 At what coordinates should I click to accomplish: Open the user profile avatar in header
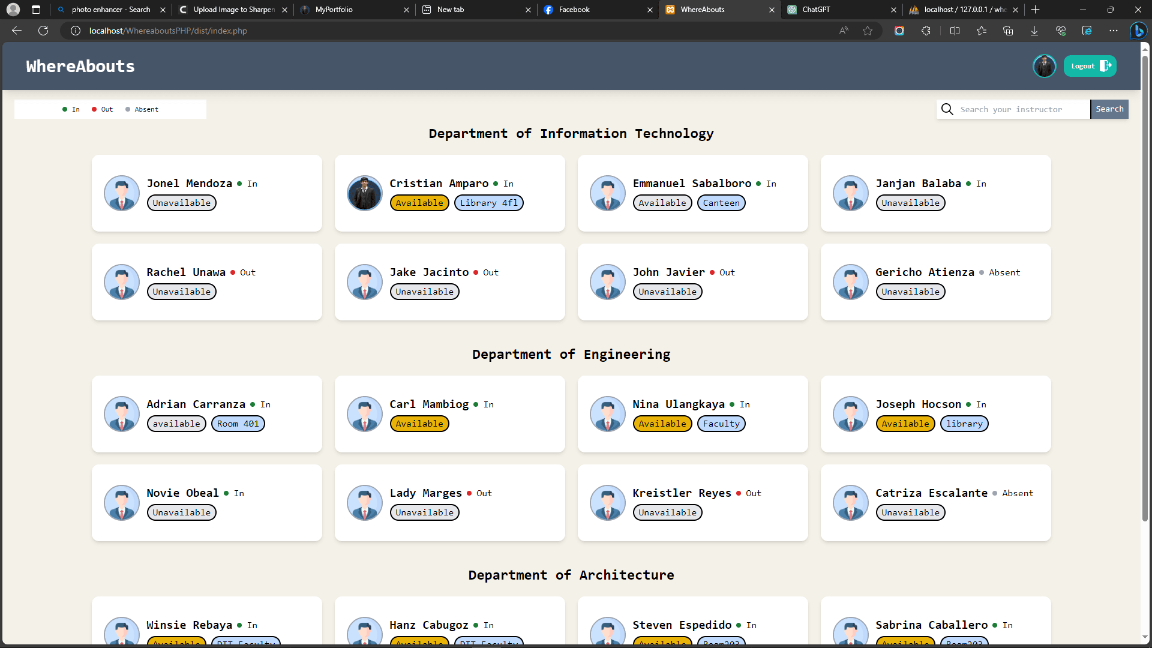click(1044, 66)
